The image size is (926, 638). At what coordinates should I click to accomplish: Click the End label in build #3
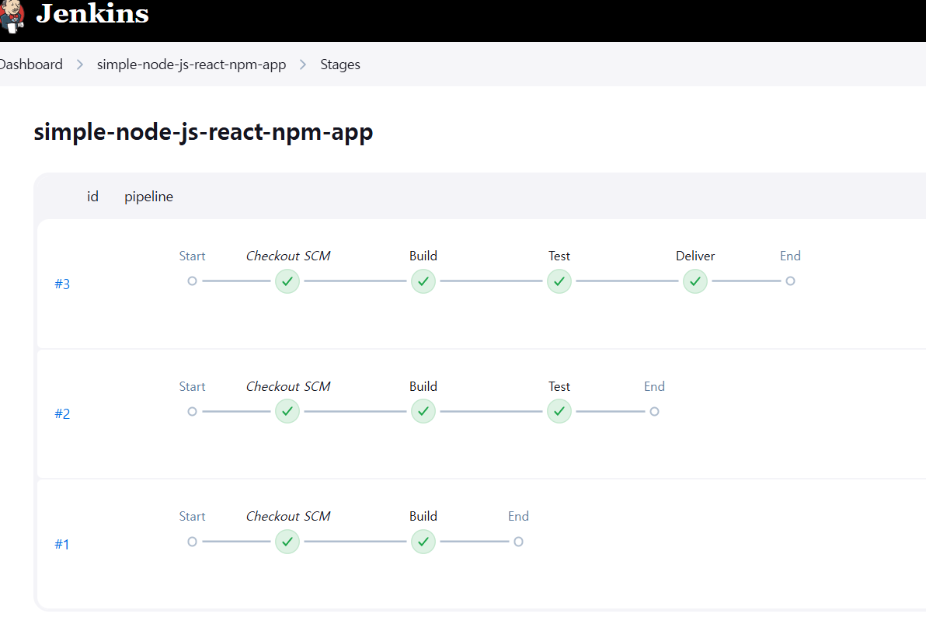(x=790, y=256)
